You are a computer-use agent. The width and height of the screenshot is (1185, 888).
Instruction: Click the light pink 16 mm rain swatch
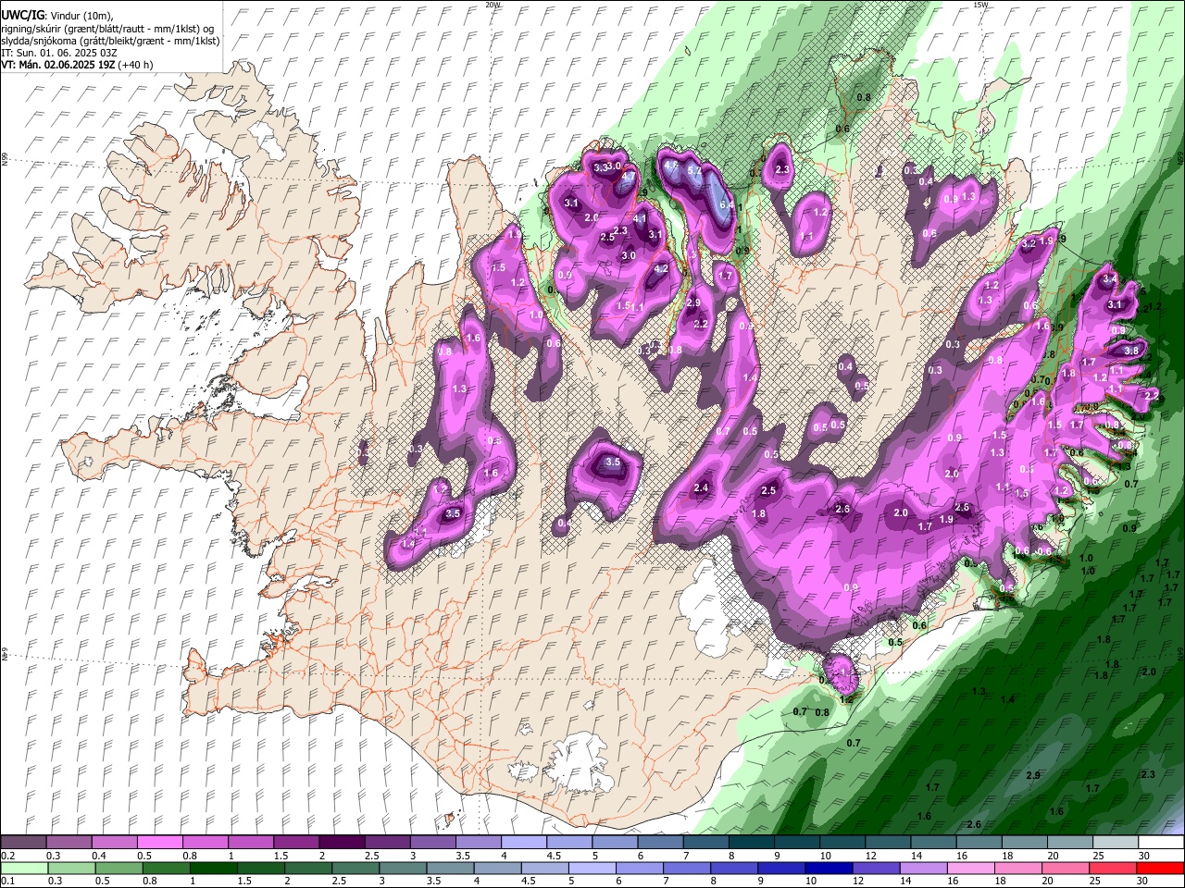970,869
